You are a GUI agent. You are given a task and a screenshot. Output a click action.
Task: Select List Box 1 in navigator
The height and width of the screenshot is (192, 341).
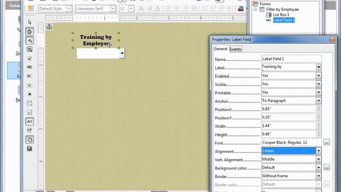point(281,14)
